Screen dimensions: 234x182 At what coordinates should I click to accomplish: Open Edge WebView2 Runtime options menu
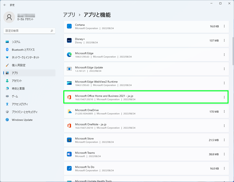(x=224, y=83)
